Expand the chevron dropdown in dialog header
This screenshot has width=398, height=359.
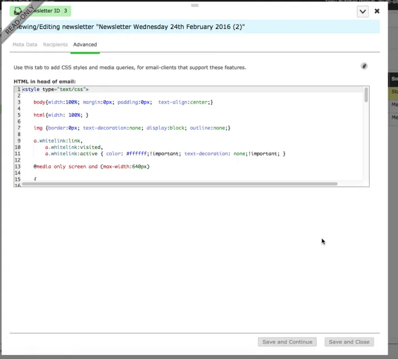pyautogui.click(x=363, y=11)
